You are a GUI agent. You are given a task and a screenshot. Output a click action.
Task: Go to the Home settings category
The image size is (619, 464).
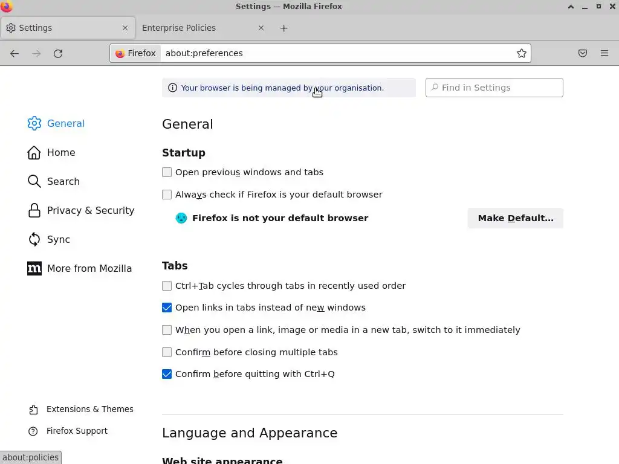pos(60,152)
